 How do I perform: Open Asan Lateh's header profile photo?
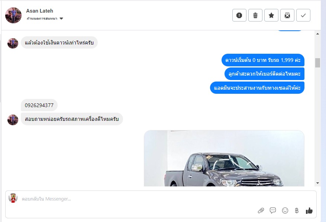(x=13, y=15)
